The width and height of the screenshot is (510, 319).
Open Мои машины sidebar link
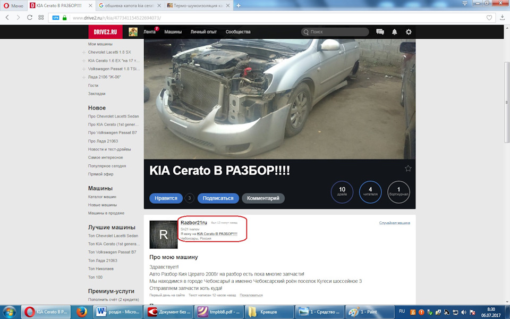(100, 44)
